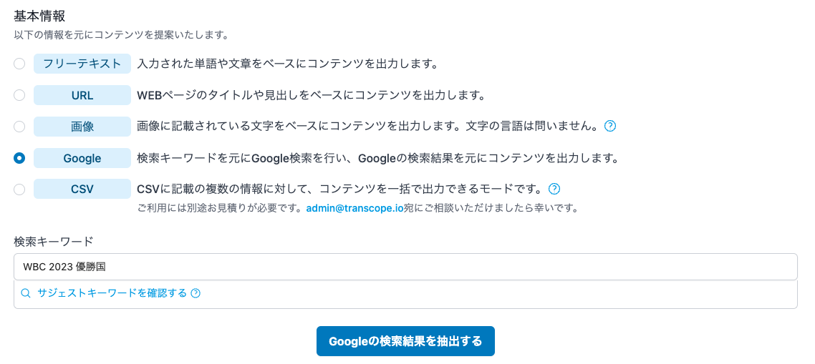Screen dimensions: 815x364
Task: Open the admin@transcope.io email link
Action: pos(353,209)
